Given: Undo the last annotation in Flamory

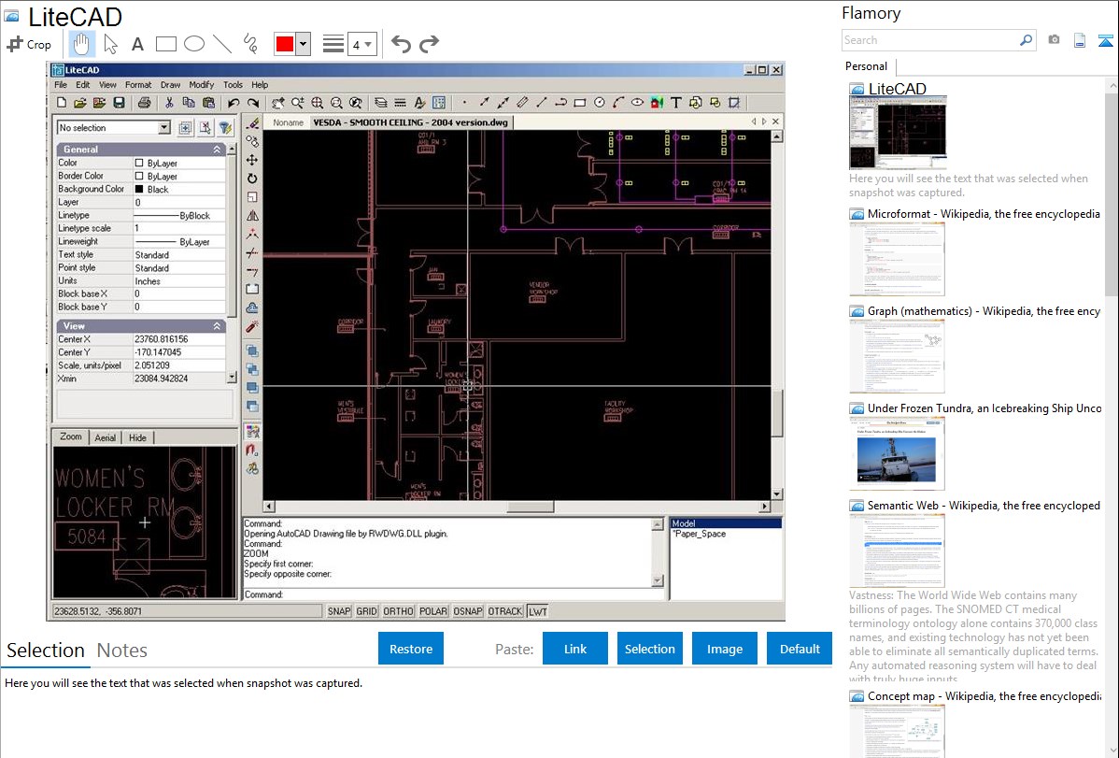Looking at the screenshot, I should pyautogui.click(x=401, y=44).
